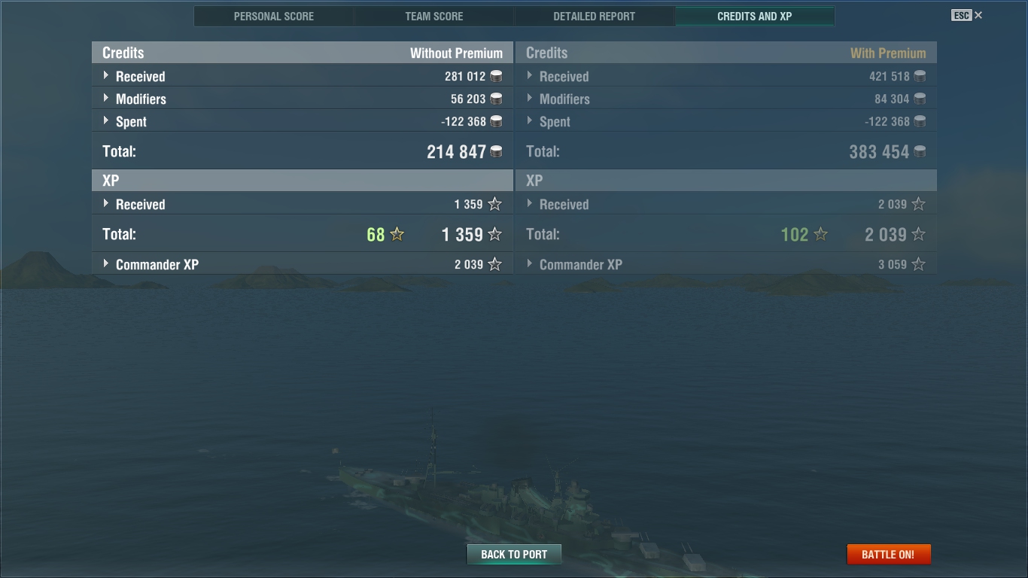Click the credits coin icon beside 281 012

click(496, 76)
